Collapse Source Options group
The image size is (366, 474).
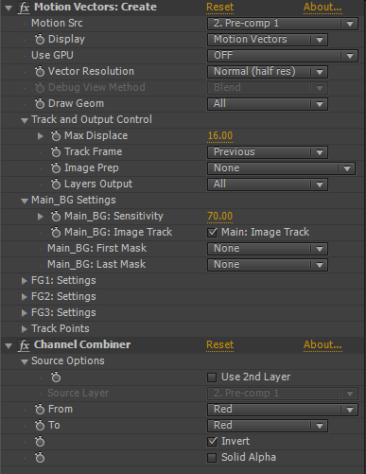point(25,361)
